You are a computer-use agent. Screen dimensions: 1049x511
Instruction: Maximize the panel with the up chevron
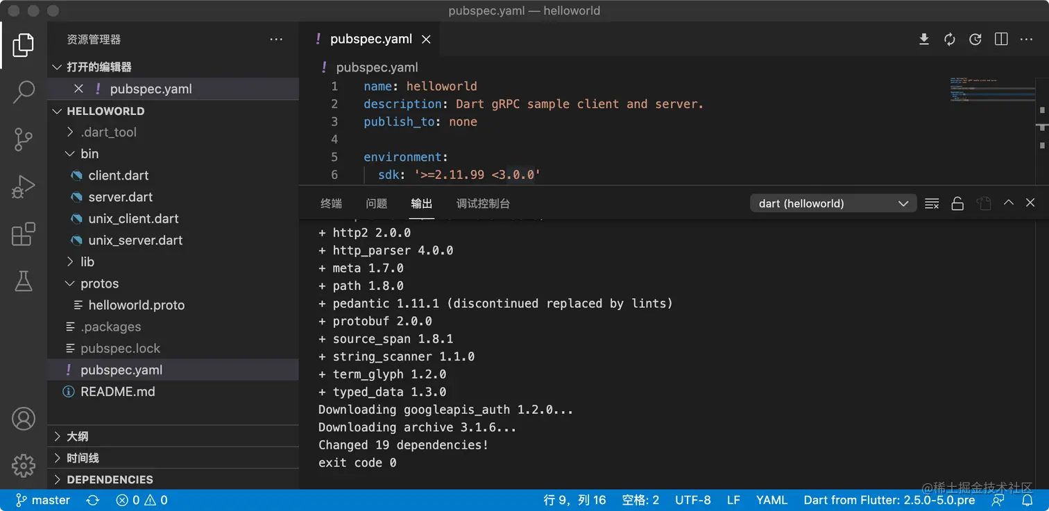click(x=1009, y=202)
